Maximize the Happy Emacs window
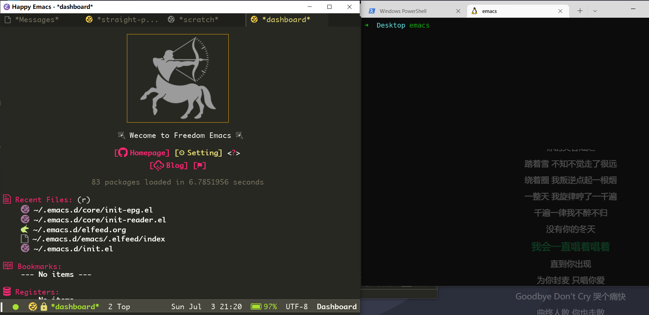Screen dimensions: 649x315 [329, 7]
